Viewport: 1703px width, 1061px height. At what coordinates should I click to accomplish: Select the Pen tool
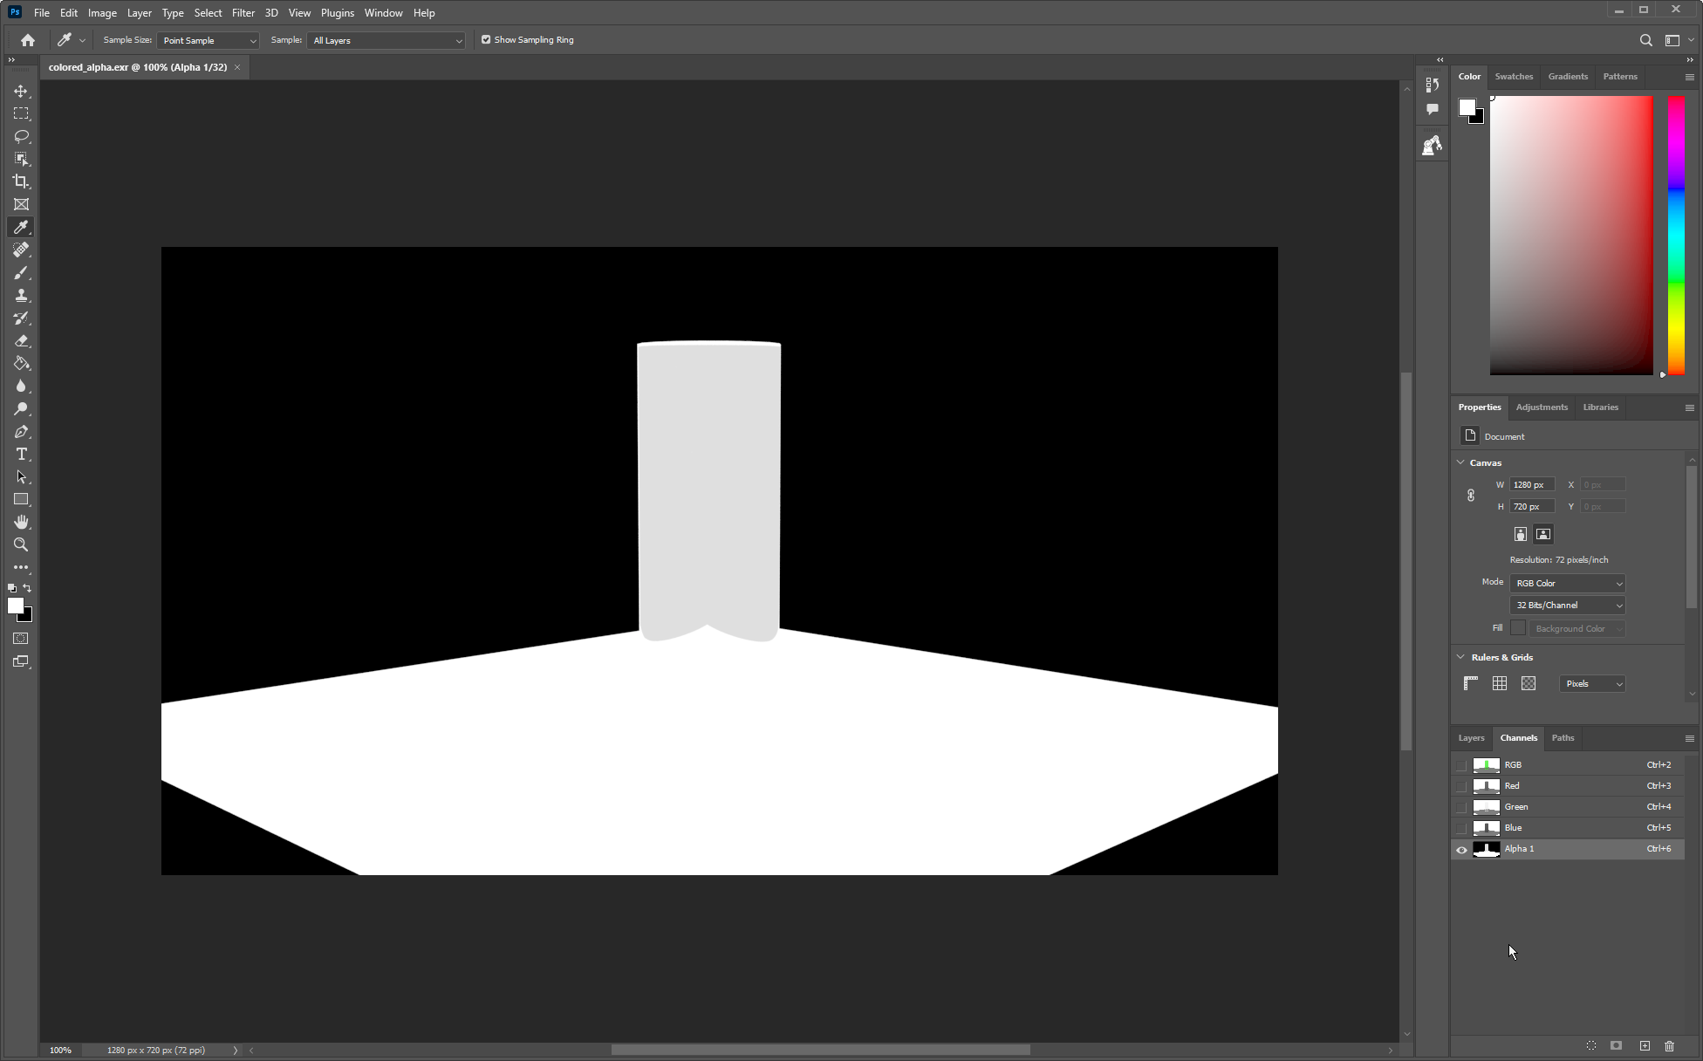pyautogui.click(x=21, y=431)
